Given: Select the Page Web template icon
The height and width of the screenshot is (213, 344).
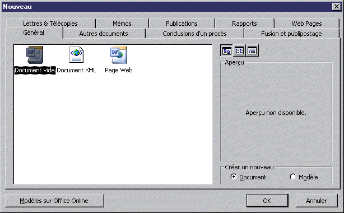Looking at the screenshot, I should pos(118,55).
